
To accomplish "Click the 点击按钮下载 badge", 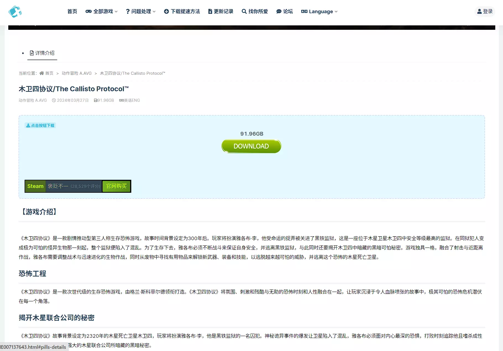I will [40, 125].
